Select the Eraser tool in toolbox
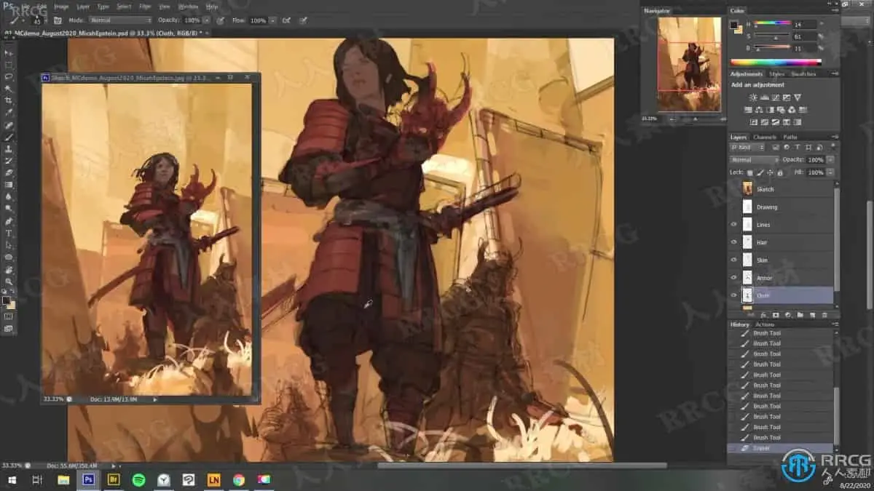The image size is (874, 491). pos(9,172)
